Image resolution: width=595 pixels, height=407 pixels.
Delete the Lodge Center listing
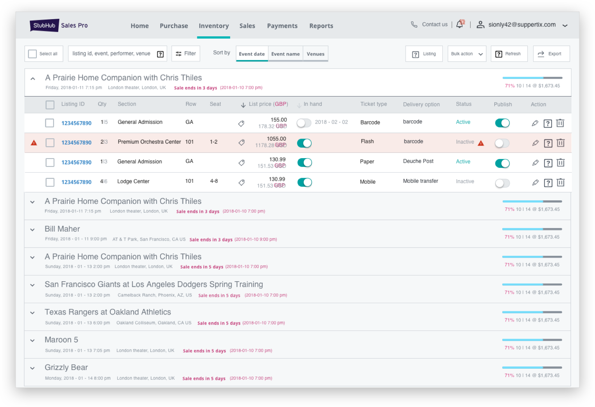click(561, 182)
